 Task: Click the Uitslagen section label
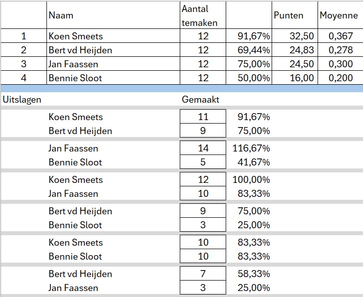point(22,100)
